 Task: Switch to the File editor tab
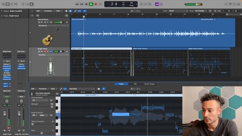pos(135,84)
